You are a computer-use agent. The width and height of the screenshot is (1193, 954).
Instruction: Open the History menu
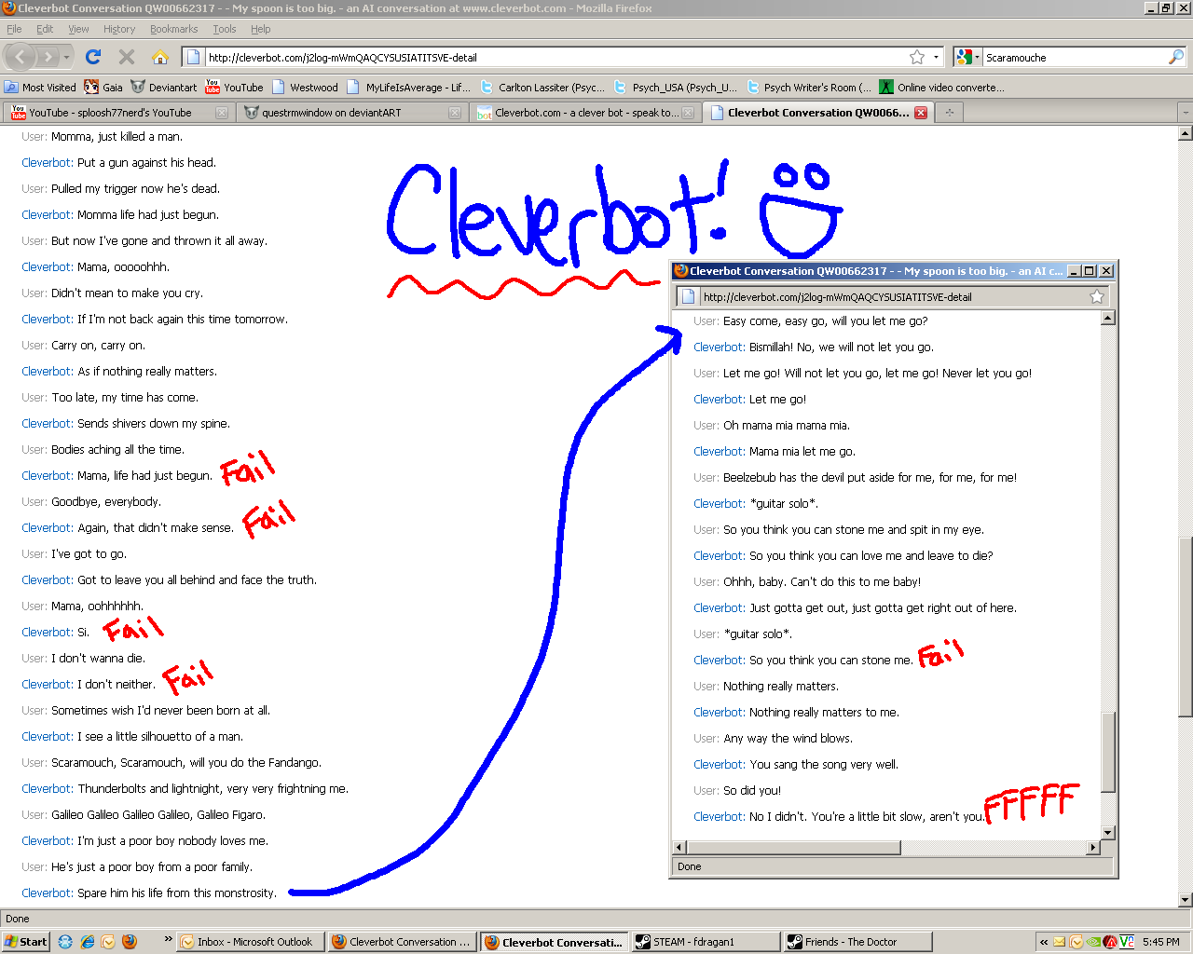[119, 29]
